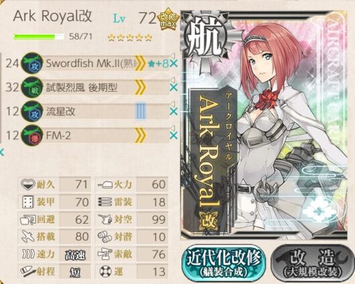Screen dimensions: 355x284
Task: Click the Ark Royal character card
Action: point(265,125)
